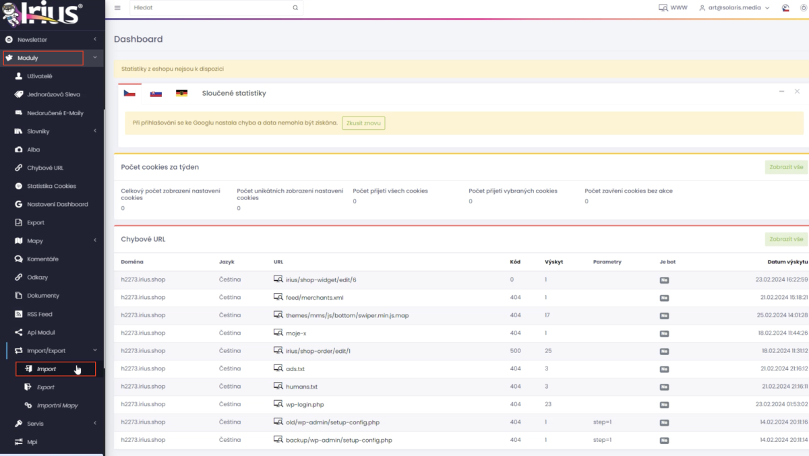Open the old/wp-admin/setup-config.php URL link

(x=332, y=422)
